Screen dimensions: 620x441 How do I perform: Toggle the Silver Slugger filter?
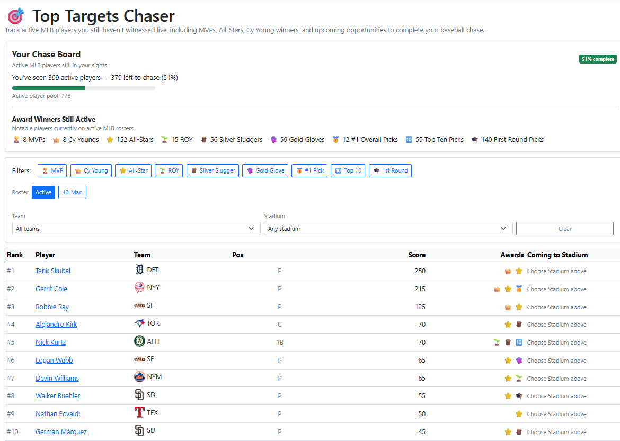[x=212, y=170]
